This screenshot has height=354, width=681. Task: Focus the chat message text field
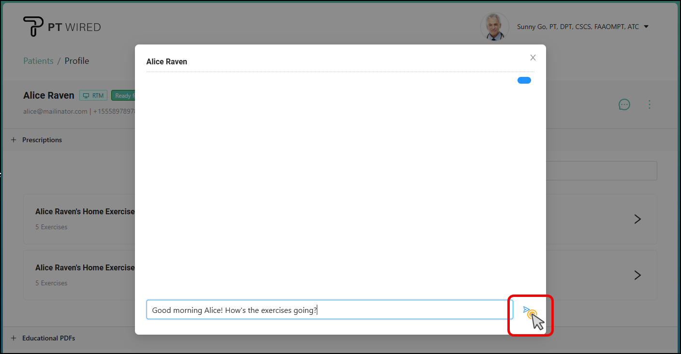coord(329,310)
